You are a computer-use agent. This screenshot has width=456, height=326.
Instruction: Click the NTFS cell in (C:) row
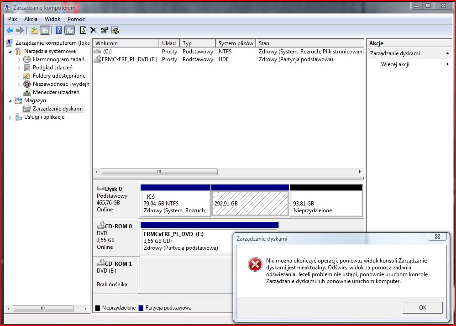(225, 52)
